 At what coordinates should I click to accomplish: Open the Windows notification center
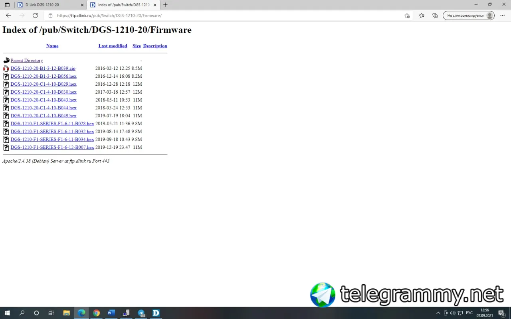click(x=502, y=313)
